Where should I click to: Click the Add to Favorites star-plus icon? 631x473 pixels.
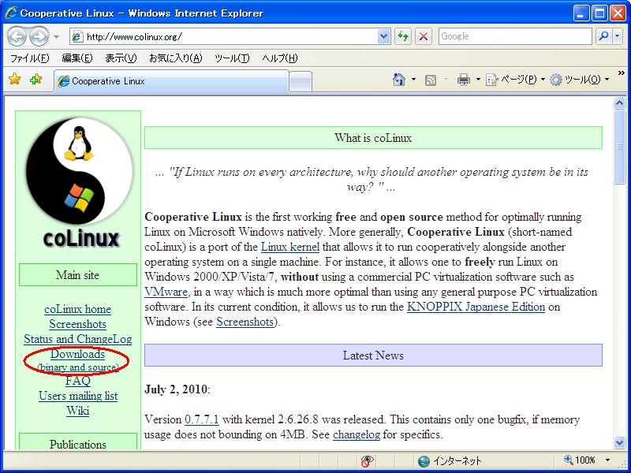click(35, 79)
